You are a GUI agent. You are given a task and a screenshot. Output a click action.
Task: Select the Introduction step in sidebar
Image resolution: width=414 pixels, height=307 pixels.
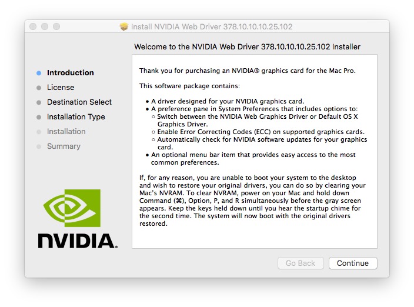coord(70,72)
